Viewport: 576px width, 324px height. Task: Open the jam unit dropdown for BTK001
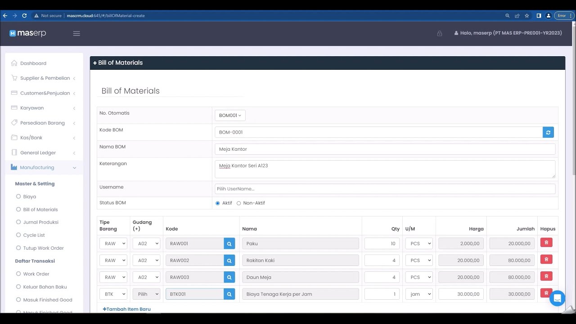pos(419,294)
